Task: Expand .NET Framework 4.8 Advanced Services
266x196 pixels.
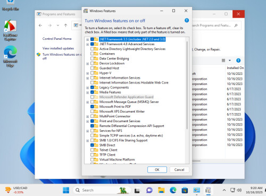Action: [x=87, y=44]
